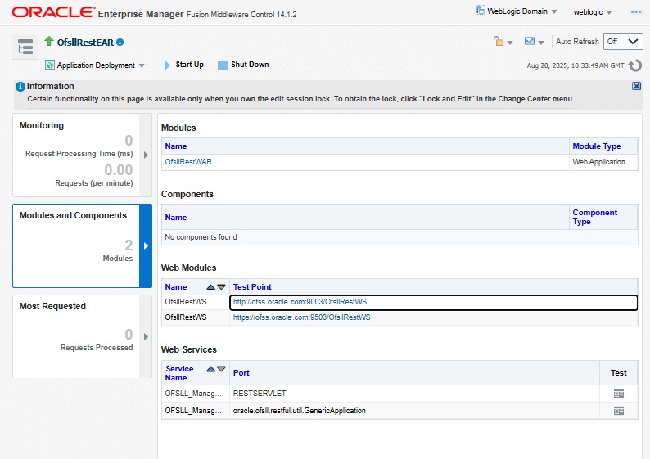Select the RESTSERVLET port cell
650x459 pixels.
point(414,394)
